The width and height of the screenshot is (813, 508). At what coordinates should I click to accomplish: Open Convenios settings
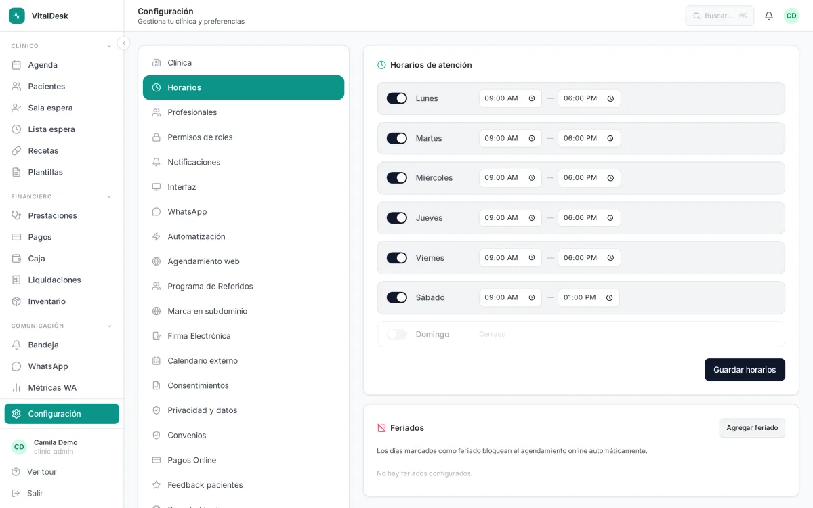[x=243, y=435]
